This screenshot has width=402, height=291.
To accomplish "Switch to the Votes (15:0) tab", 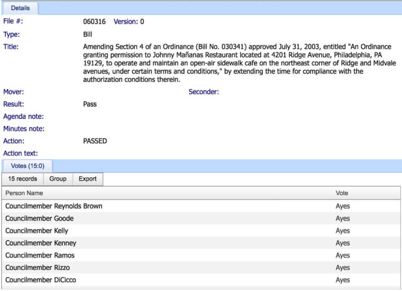I will (x=27, y=166).
